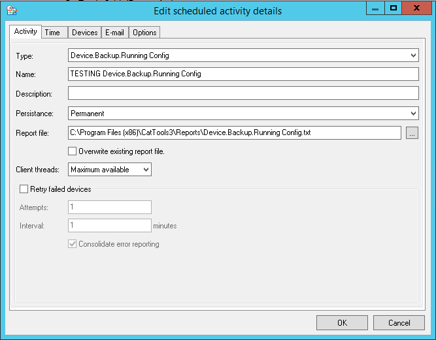Click inside the Name input field
The width and height of the screenshot is (436, 340).
[243, 74]
